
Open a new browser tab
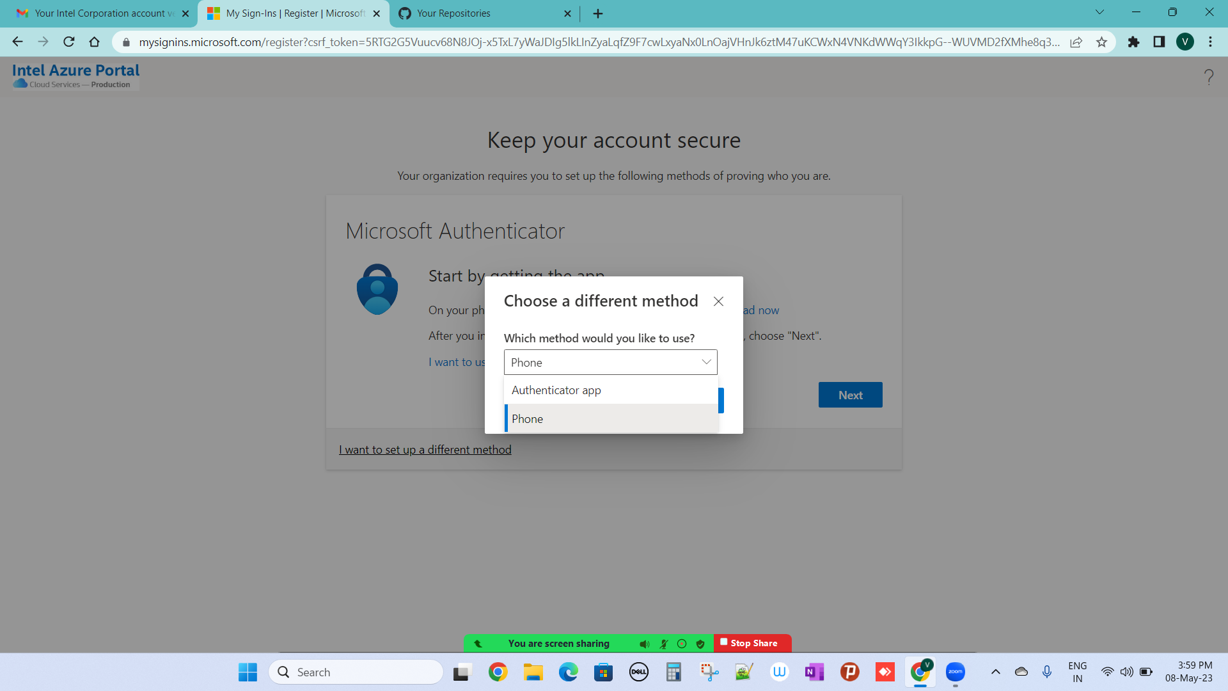click(598, 13)
